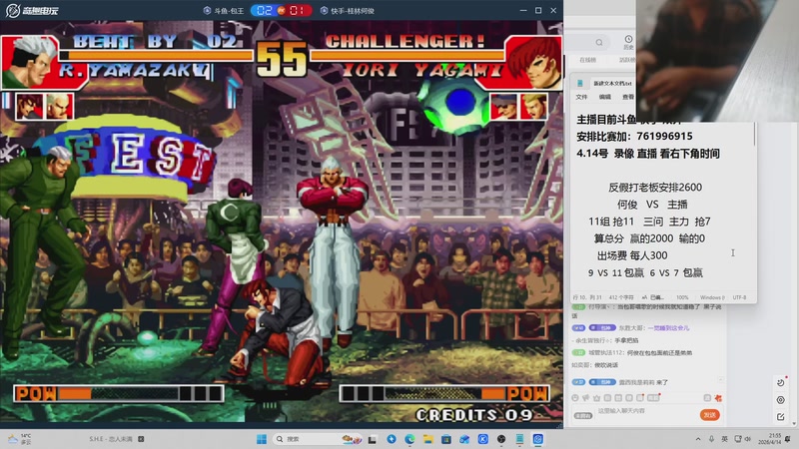Click the search magnifier icon in streaming panel
Screen dimensions: 799x449
pyautogui.click(x=599, y=42)
